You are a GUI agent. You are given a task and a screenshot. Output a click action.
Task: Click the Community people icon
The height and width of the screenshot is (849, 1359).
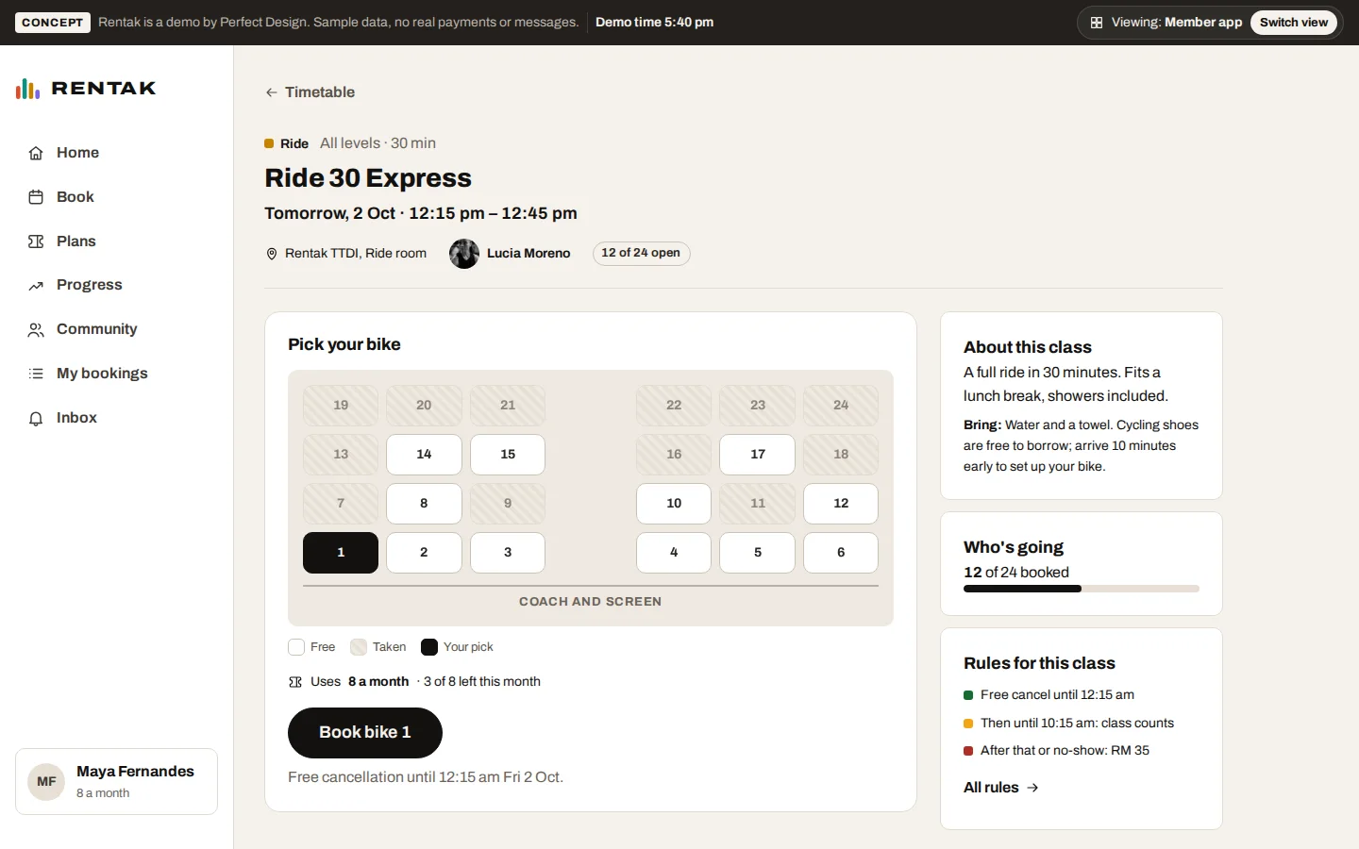[x=36, y=329]
